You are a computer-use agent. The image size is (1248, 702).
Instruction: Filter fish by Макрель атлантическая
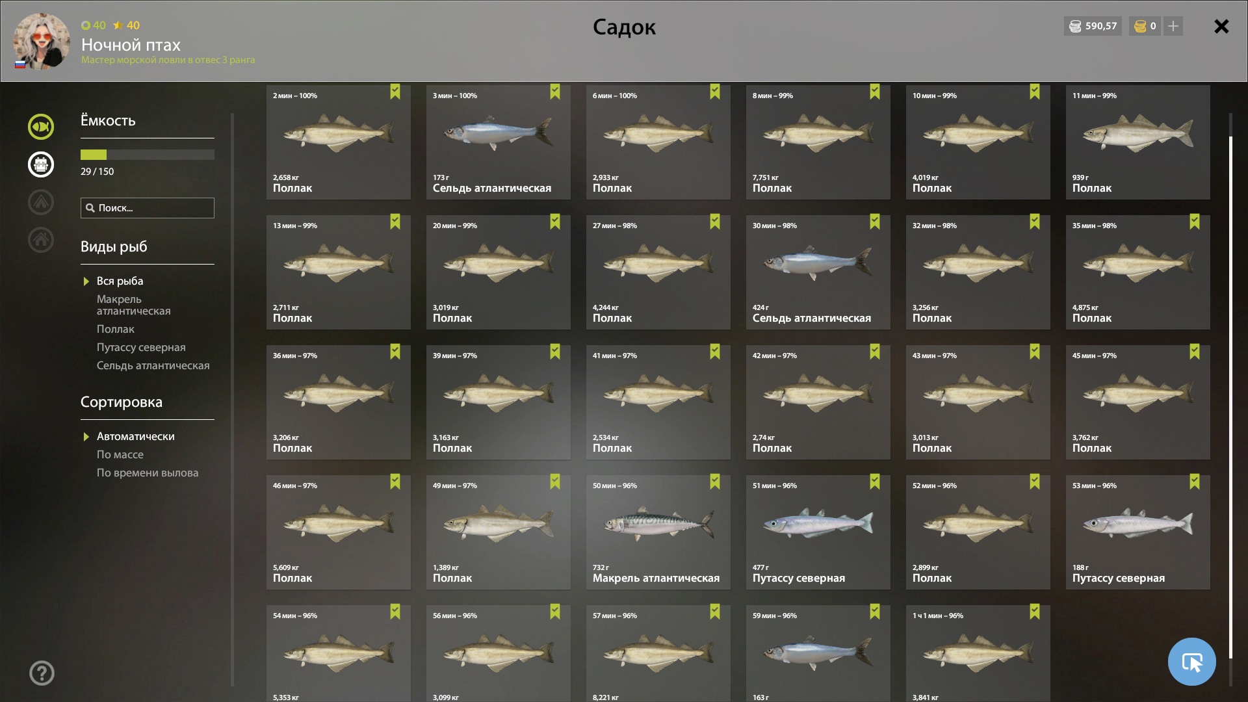tap(134, 305)
